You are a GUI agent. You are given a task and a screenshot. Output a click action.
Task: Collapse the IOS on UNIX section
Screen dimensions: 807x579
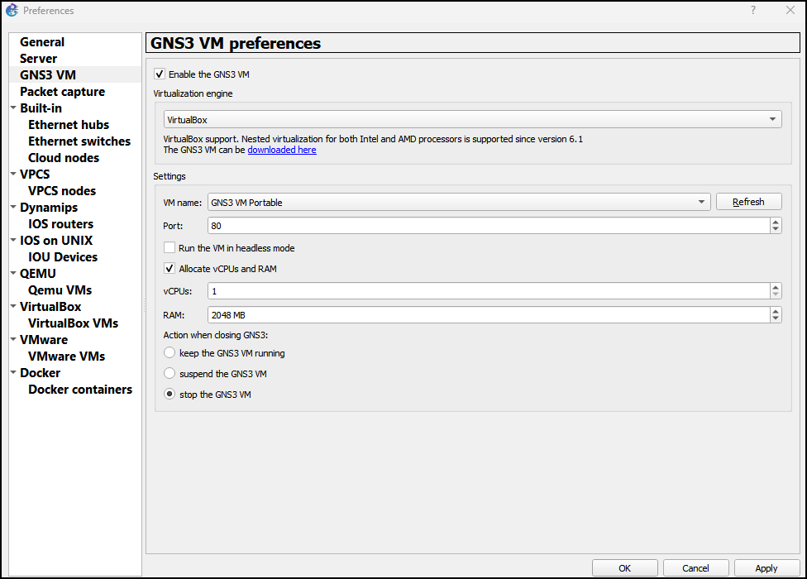13,240
